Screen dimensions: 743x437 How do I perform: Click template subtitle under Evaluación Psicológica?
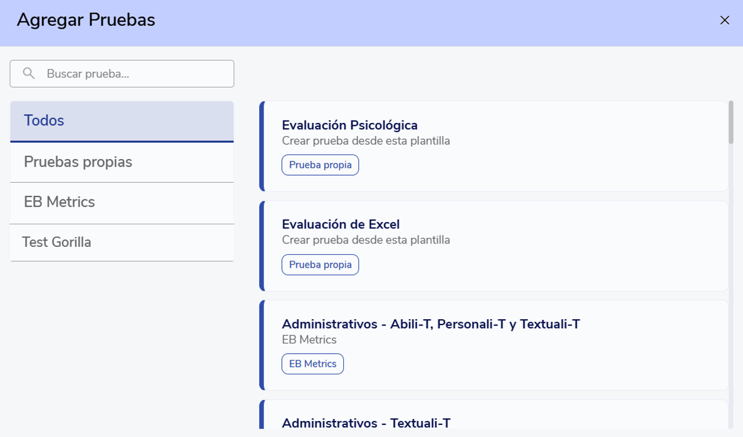tap(366, 141)
